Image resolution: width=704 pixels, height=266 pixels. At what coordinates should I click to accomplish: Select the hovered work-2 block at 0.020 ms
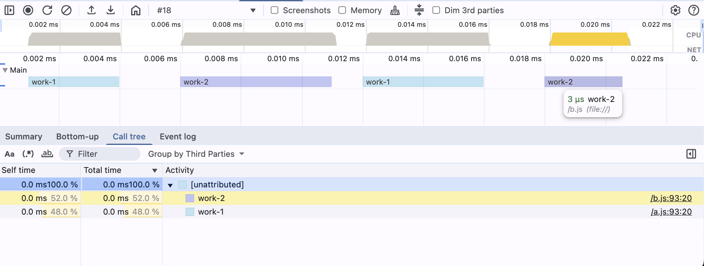click(584, 82)
